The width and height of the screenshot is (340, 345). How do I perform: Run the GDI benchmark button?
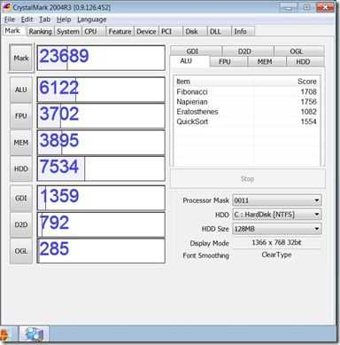point(21,198)
